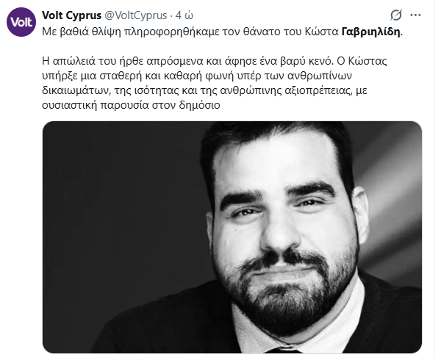Click the paragraph starting Η απώλειά του
Screen dimensions: 441x357
click(x=215, y=83)
